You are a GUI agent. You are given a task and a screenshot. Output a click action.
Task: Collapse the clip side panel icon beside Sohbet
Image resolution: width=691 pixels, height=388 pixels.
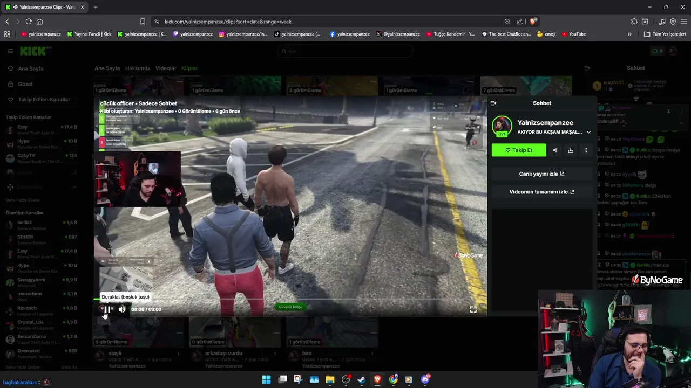point(493,103)
